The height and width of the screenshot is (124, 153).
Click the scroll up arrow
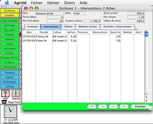coord(146,97)
